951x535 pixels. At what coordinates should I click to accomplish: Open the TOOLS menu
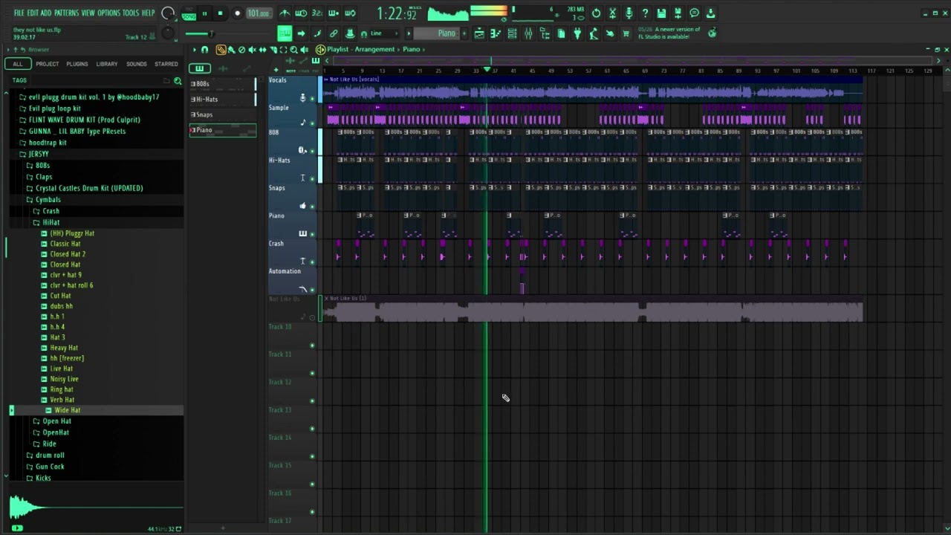[130, 13]
